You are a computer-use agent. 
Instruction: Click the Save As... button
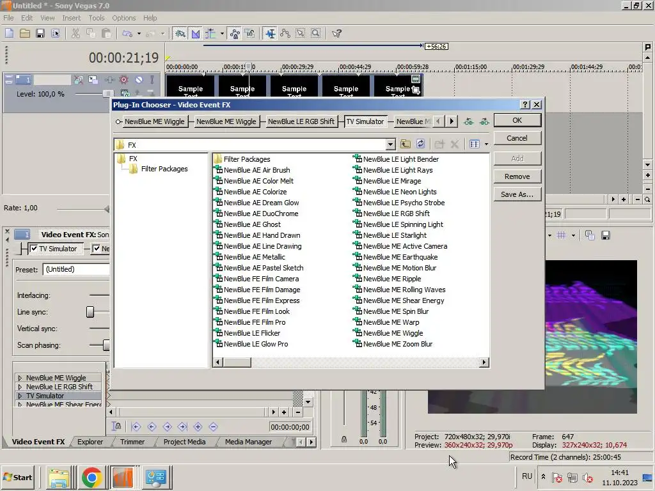517,194
